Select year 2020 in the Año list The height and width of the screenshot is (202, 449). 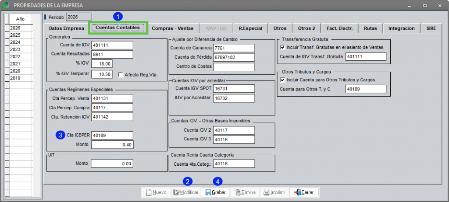(x=21, y=71)
